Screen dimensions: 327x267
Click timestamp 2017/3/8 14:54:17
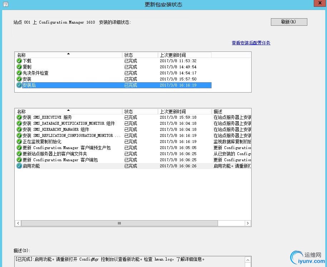(178, 73)
